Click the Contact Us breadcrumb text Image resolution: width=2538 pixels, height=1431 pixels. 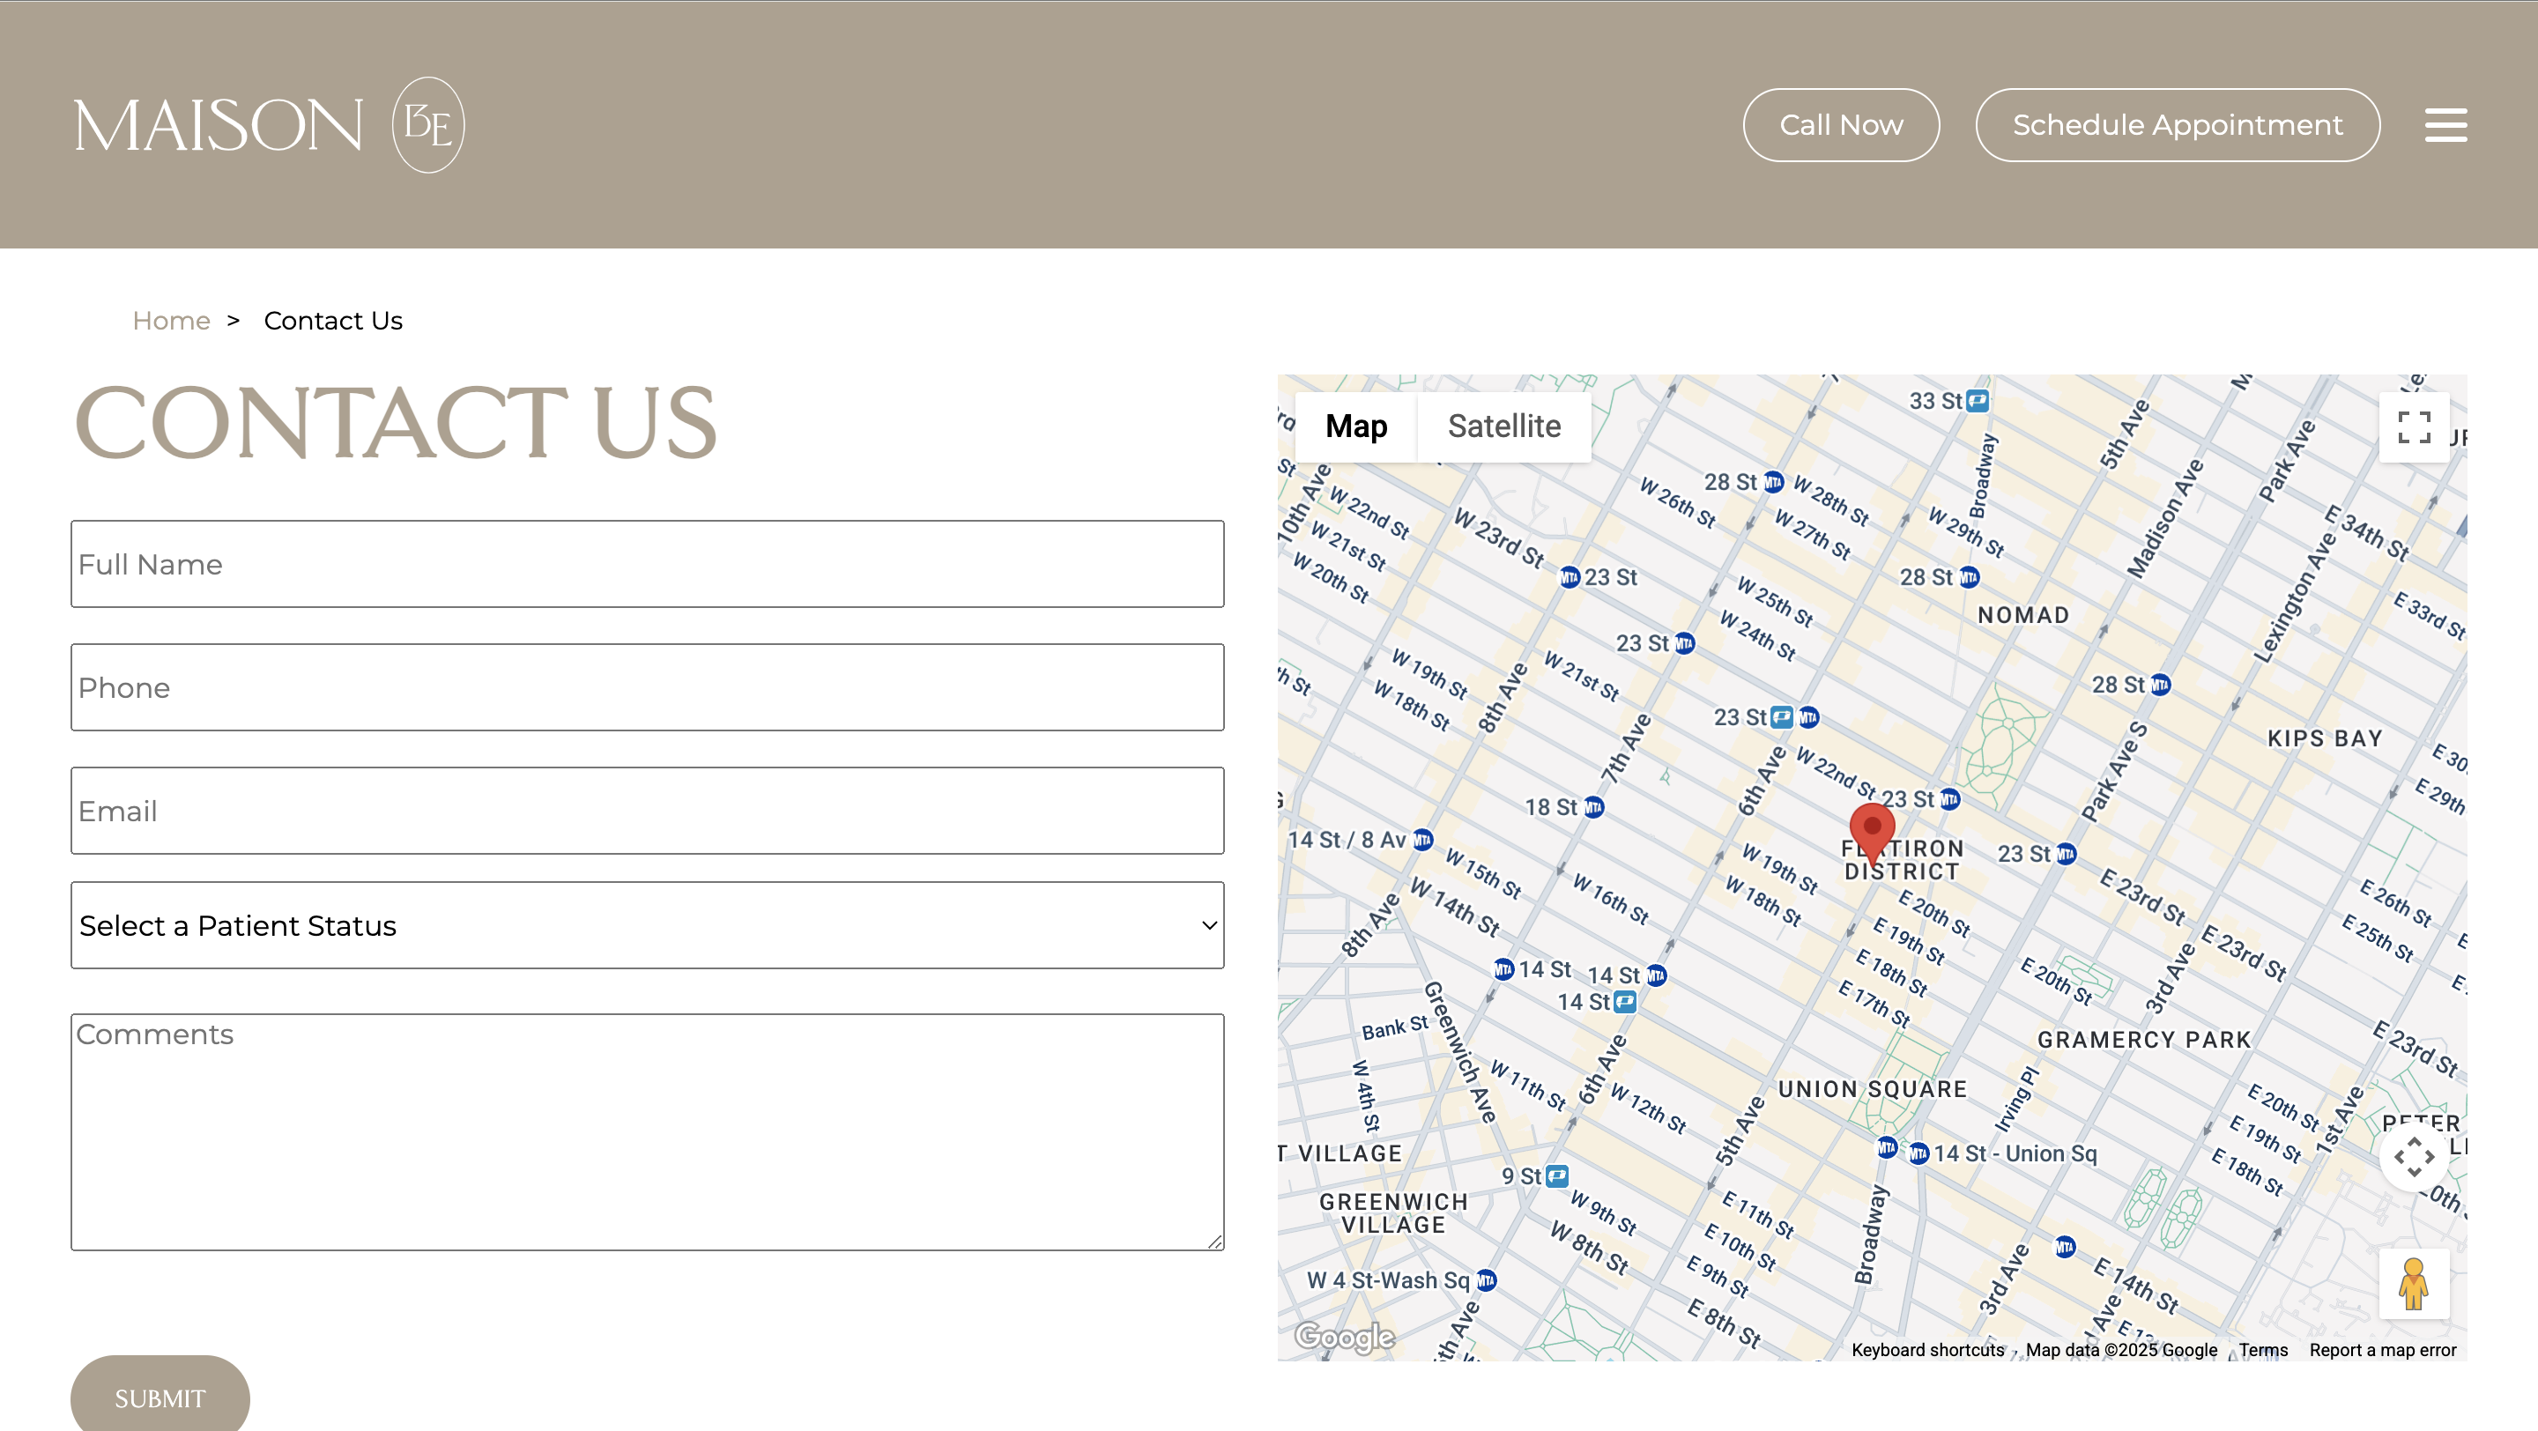coord(333,321)
